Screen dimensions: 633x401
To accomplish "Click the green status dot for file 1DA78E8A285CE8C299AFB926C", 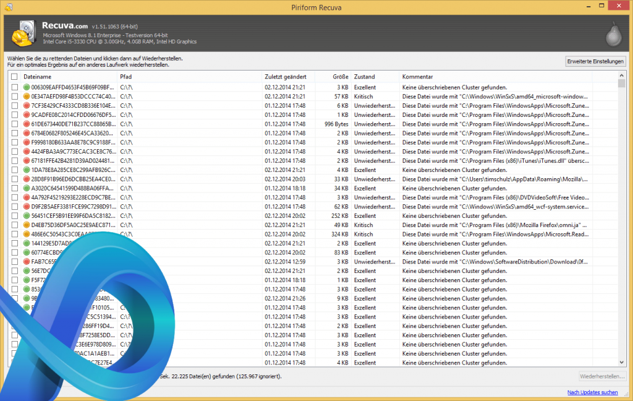I will 27,170.
